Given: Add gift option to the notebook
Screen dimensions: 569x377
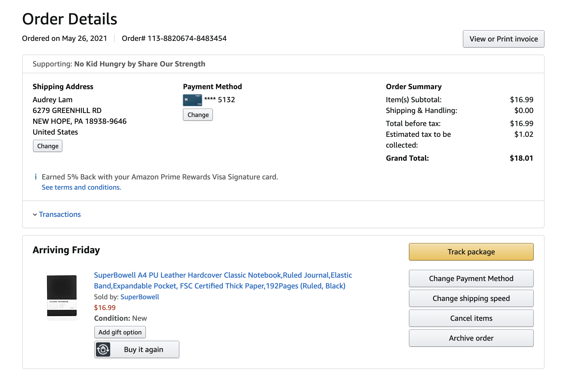Looking at the screenshot, I should pyautogui.click(x=120, y=332).
